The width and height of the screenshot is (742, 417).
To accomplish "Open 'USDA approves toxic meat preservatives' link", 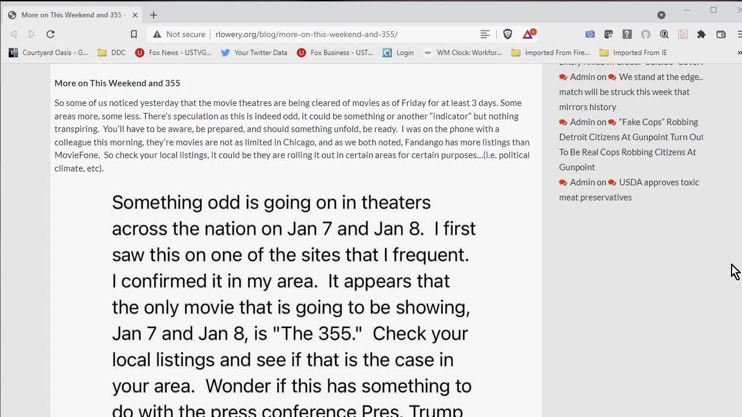I will (630, 189).
